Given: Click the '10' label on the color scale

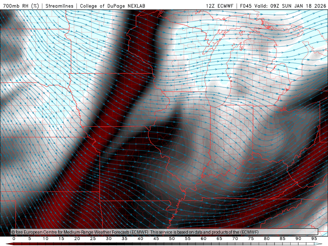Looking at the screenshot, I should (x=46, y=239).
